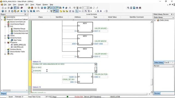Click the green globe Run icon
175x98 pixels.
point(29,8)
